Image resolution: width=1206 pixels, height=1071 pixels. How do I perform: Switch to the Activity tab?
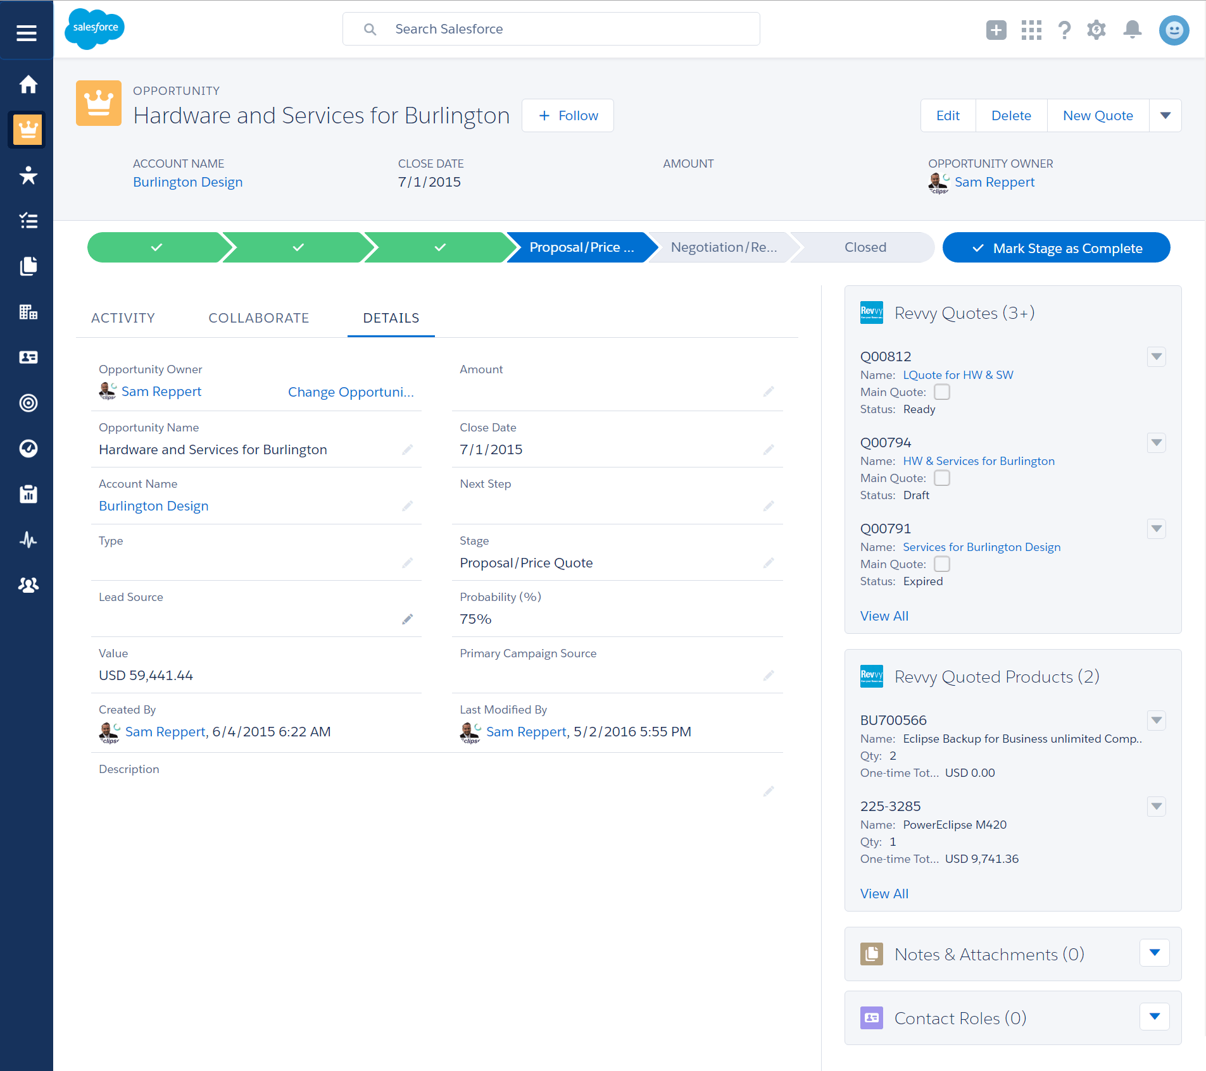click(x=123, y=318)
